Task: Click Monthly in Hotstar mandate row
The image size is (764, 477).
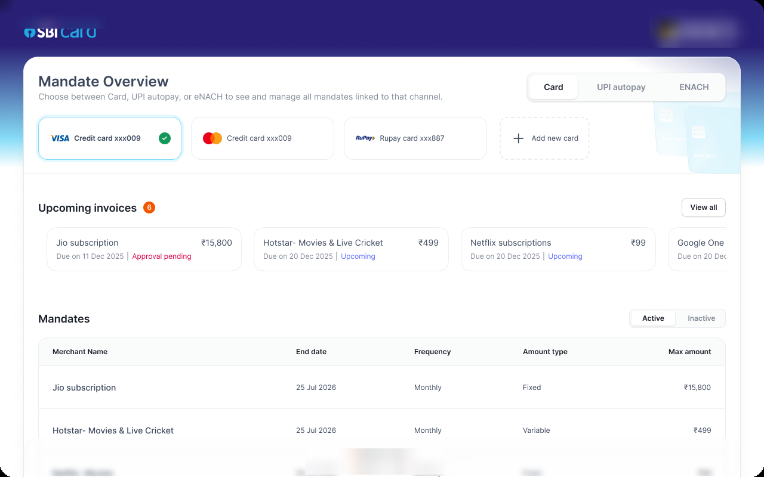Action: (x=428, y=430)
